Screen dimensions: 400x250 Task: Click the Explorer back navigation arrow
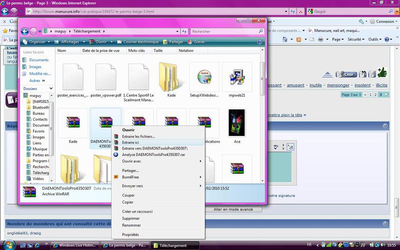[24, 31]
